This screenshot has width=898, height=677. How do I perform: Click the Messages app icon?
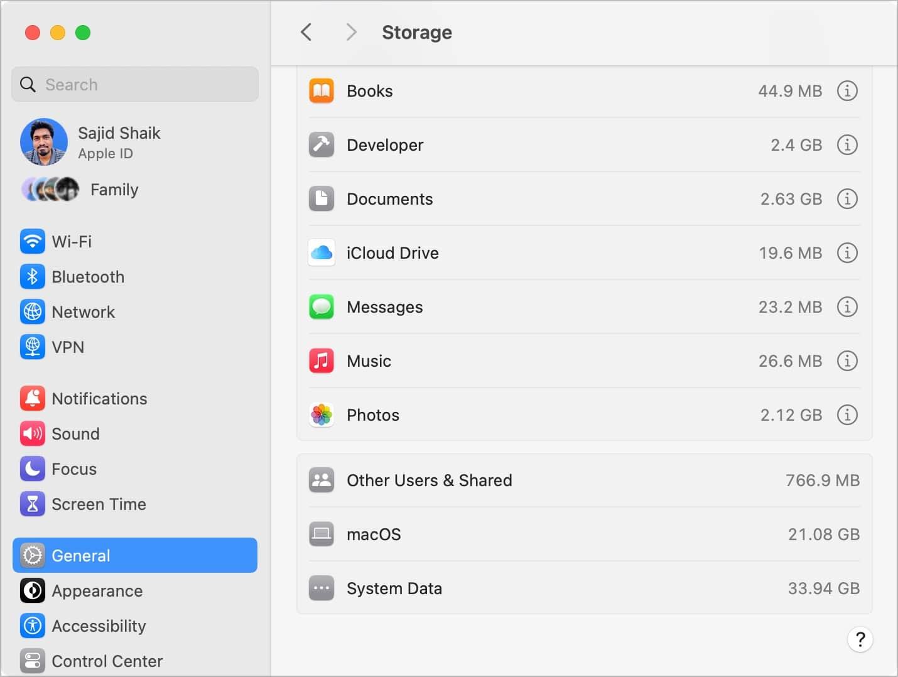pos(322,307)
